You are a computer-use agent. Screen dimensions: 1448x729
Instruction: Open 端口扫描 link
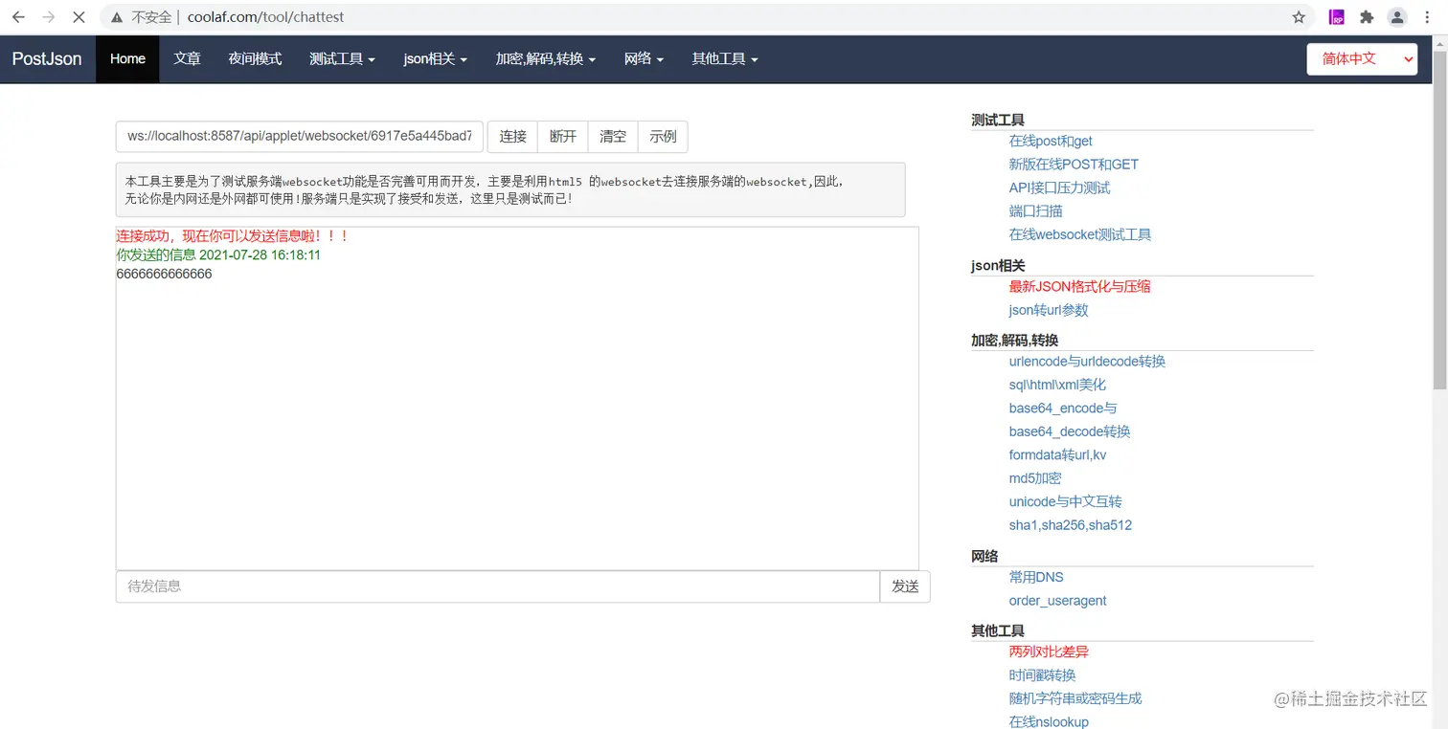(x=1035, y=211)
